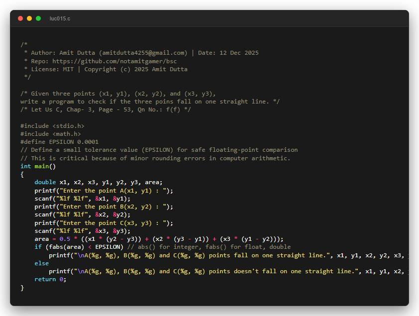Click the 'write a program to check' comment line
419x316 pixels.
150,102
